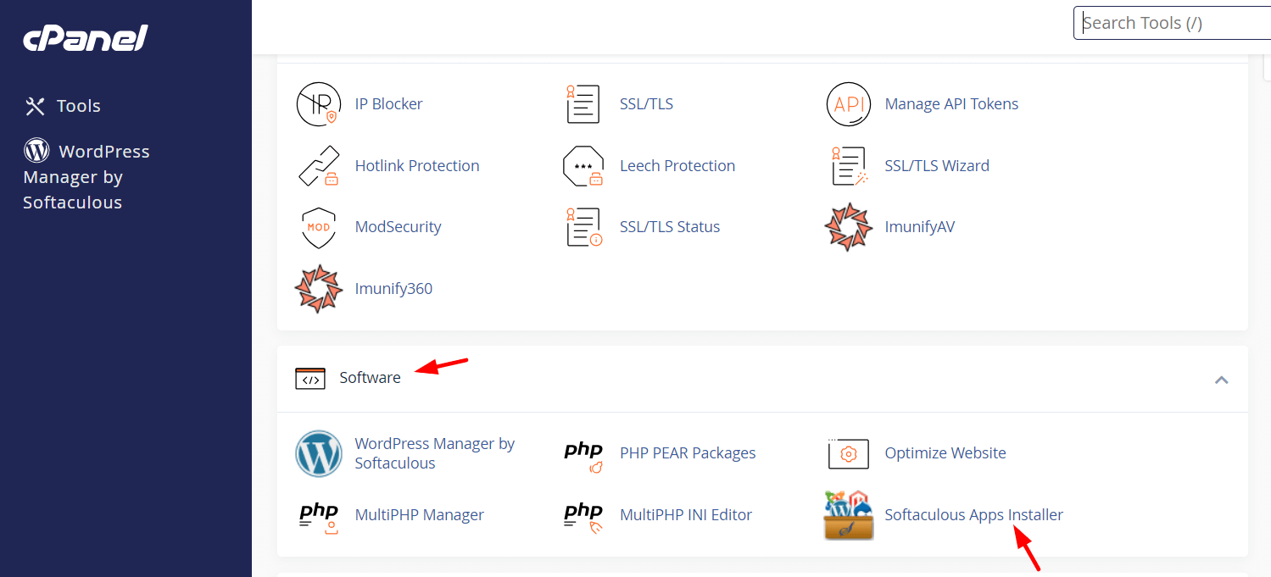This screenshot has height=577, width=1271.
Task: Open the SSL/TLS link
Action: click(646, 104)
